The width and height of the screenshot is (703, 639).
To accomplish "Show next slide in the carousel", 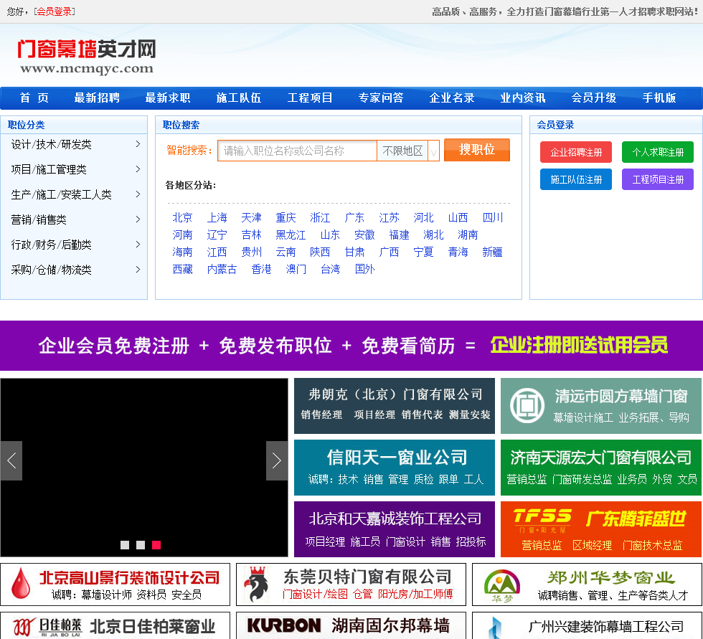I will tap(277, 460).
